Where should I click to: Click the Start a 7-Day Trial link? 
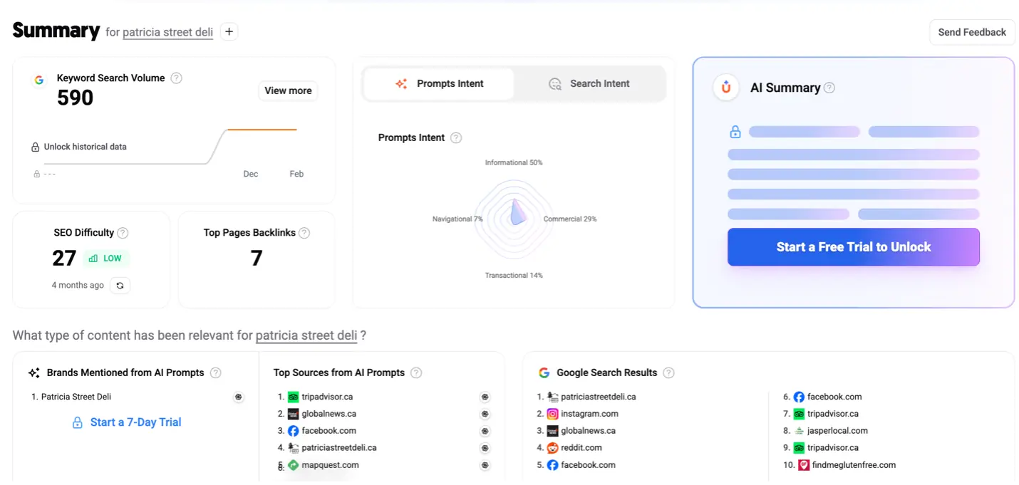coord(127,422)
